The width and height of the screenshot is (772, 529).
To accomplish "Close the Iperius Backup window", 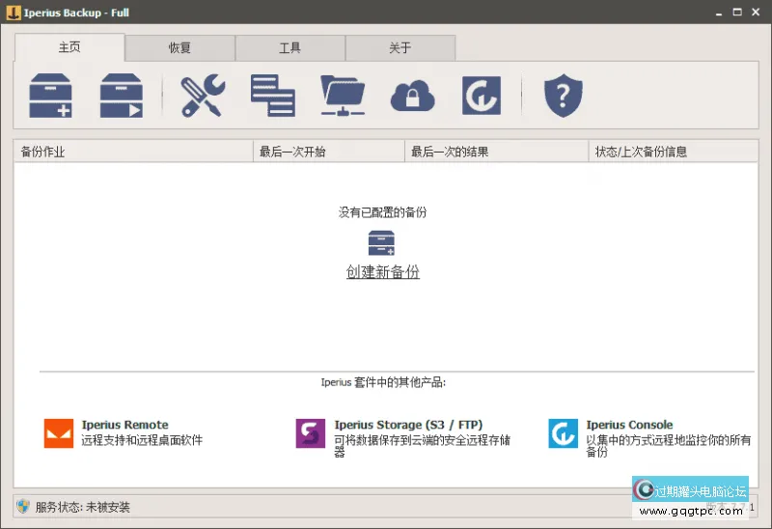I will [756, 13].
